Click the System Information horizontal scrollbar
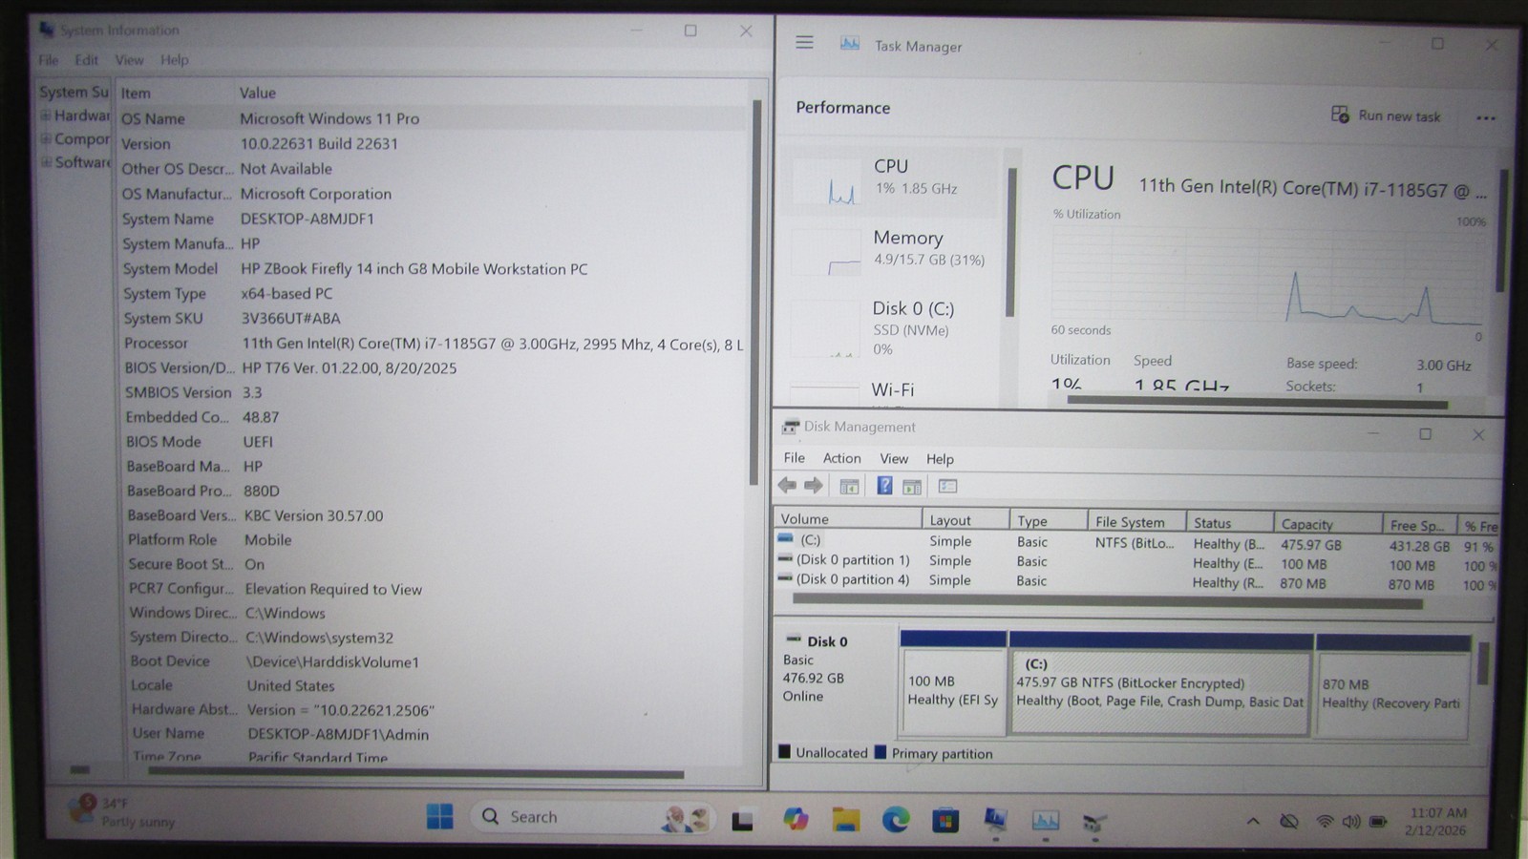The height and width of the screenshot is (859, 1528). click(415, 773)
